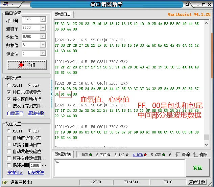Screen dimensions: 214x187
Task: Click the app logo icon in title bar
Action: [4, 4]
